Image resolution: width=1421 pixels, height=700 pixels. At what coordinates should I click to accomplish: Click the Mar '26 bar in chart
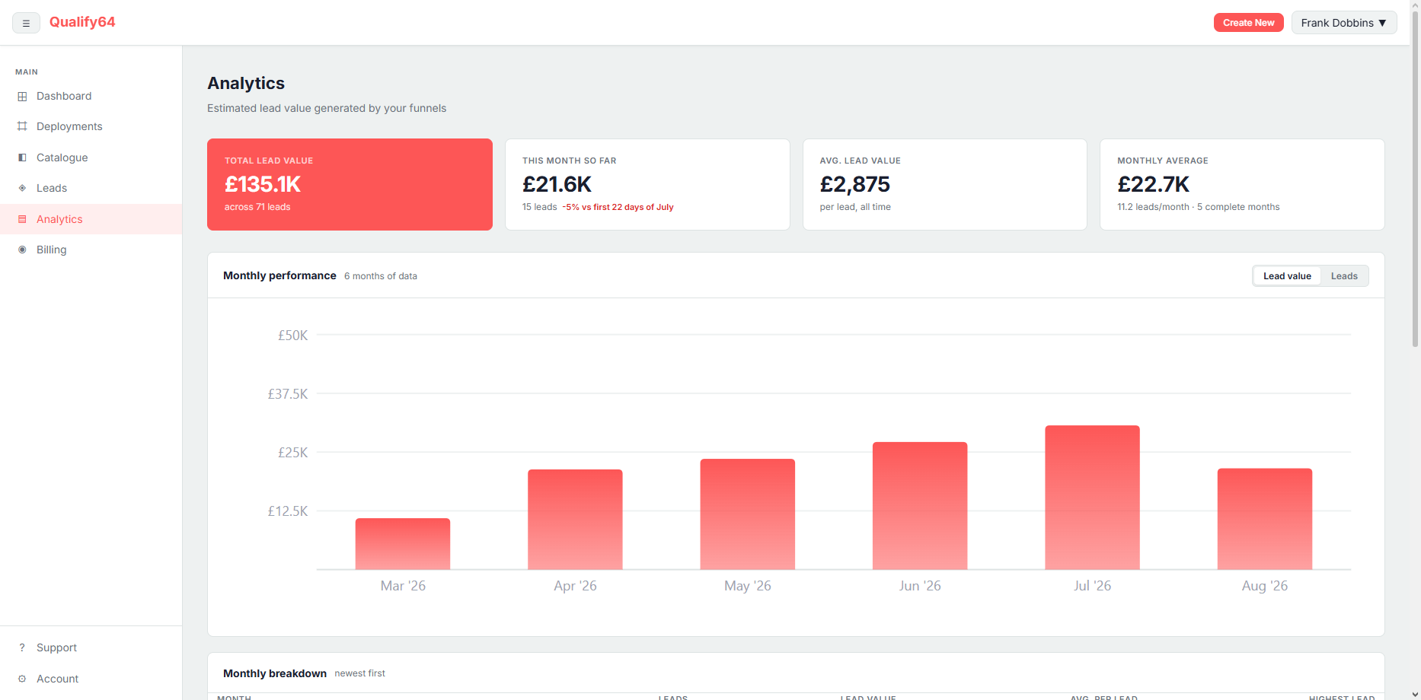[403, 544]
